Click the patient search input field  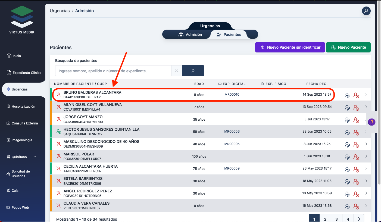(113, 71)
